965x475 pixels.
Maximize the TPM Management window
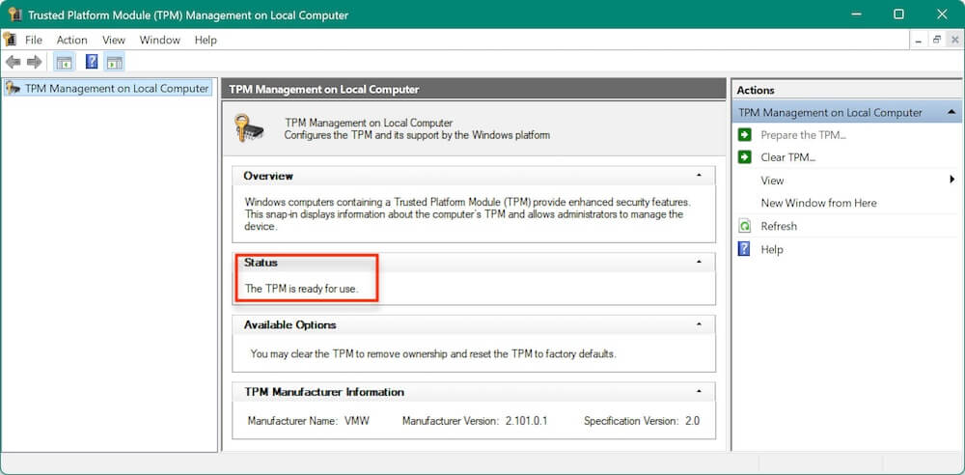pos(898,14)
